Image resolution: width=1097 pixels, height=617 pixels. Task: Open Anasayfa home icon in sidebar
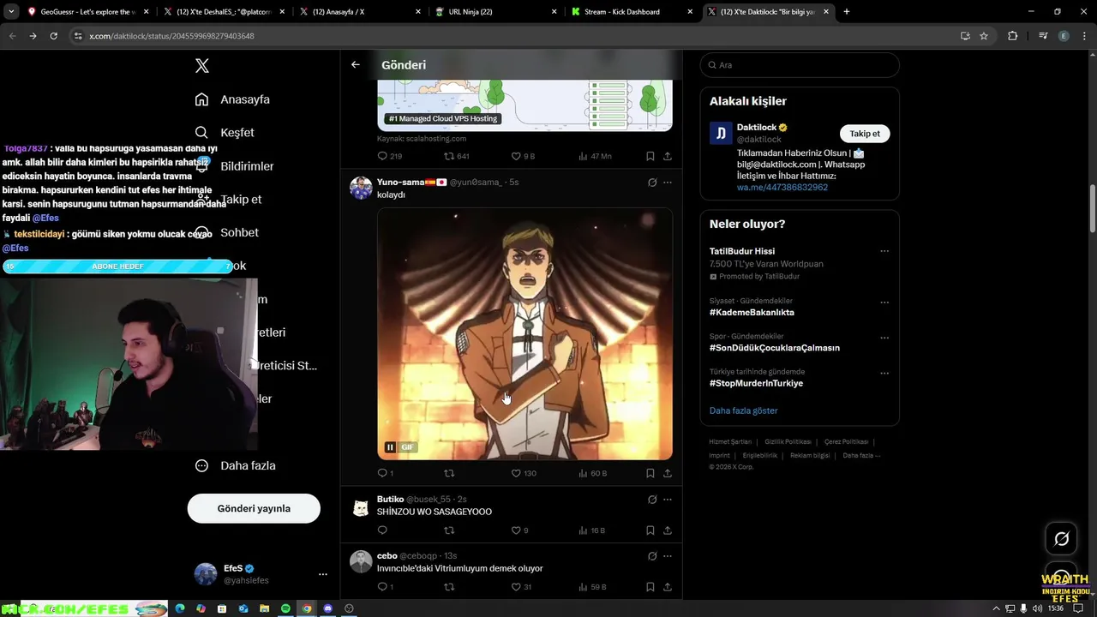coord(201,99)
